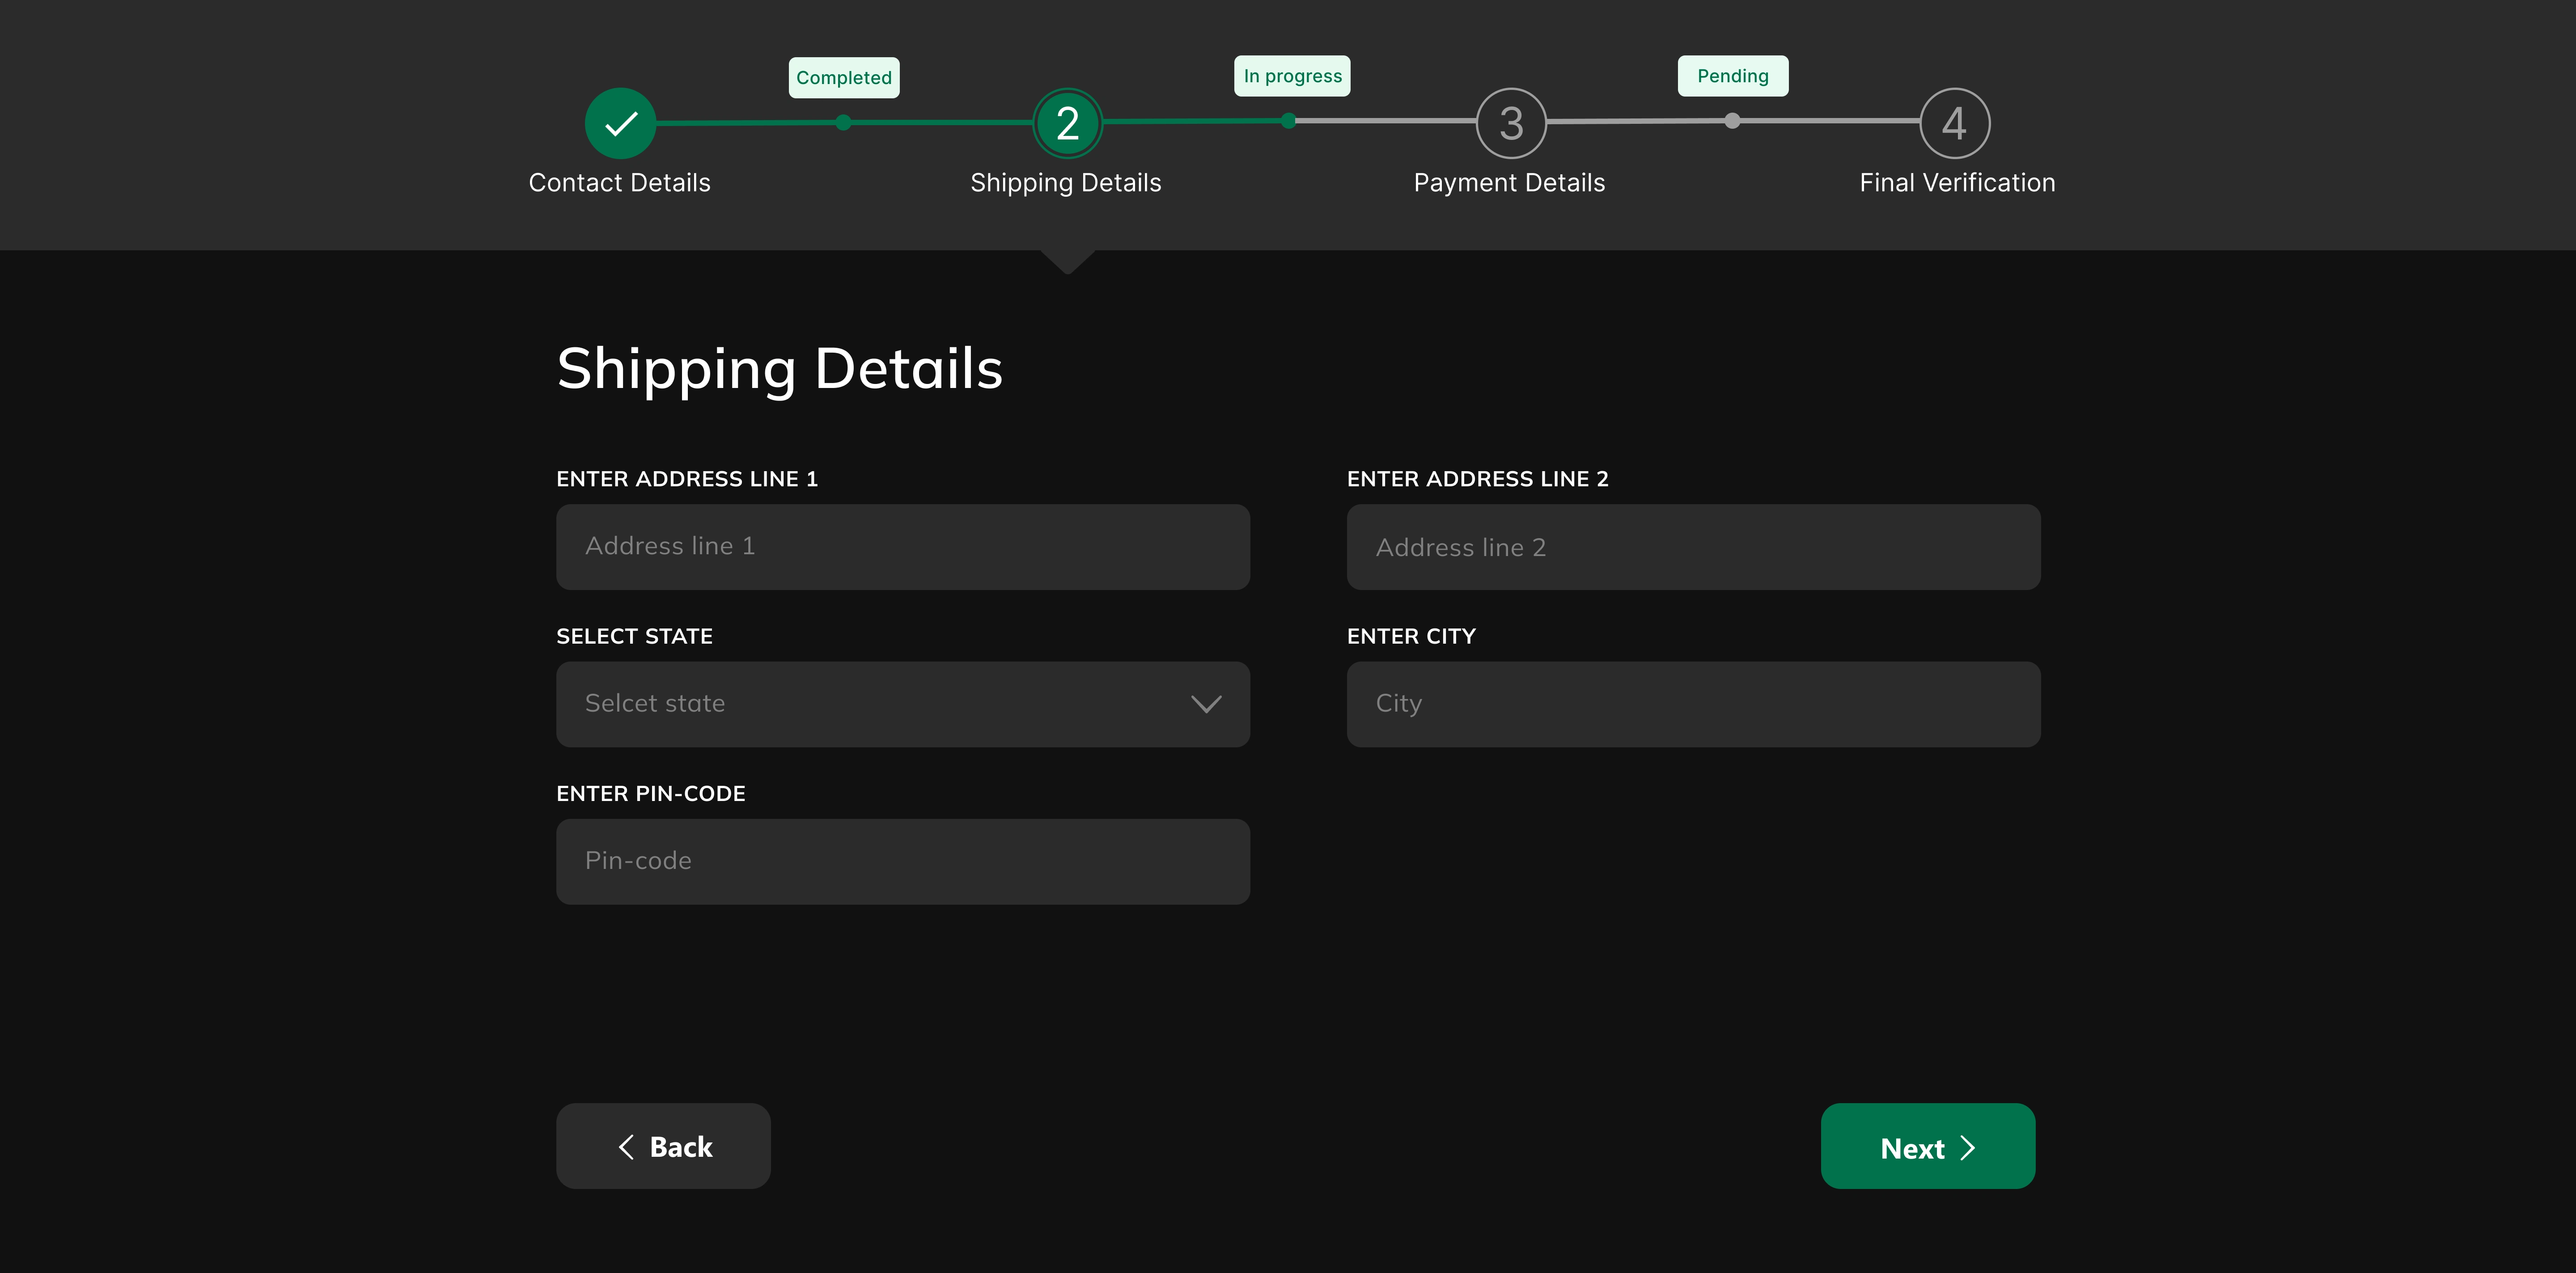Focus the Address line 2 field
Image resolution: width=2576 pixels, height=1273 pixels.
(1693, 547)
